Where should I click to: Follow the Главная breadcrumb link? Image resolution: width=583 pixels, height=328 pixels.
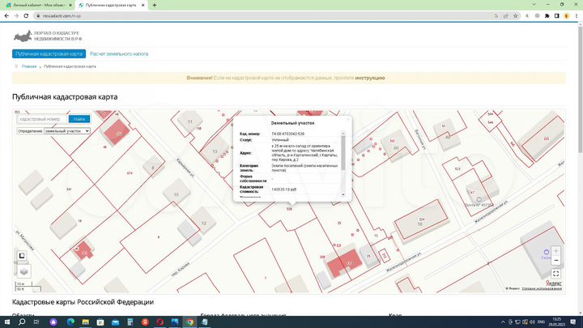pyautogui.click(x=29, y=66)
